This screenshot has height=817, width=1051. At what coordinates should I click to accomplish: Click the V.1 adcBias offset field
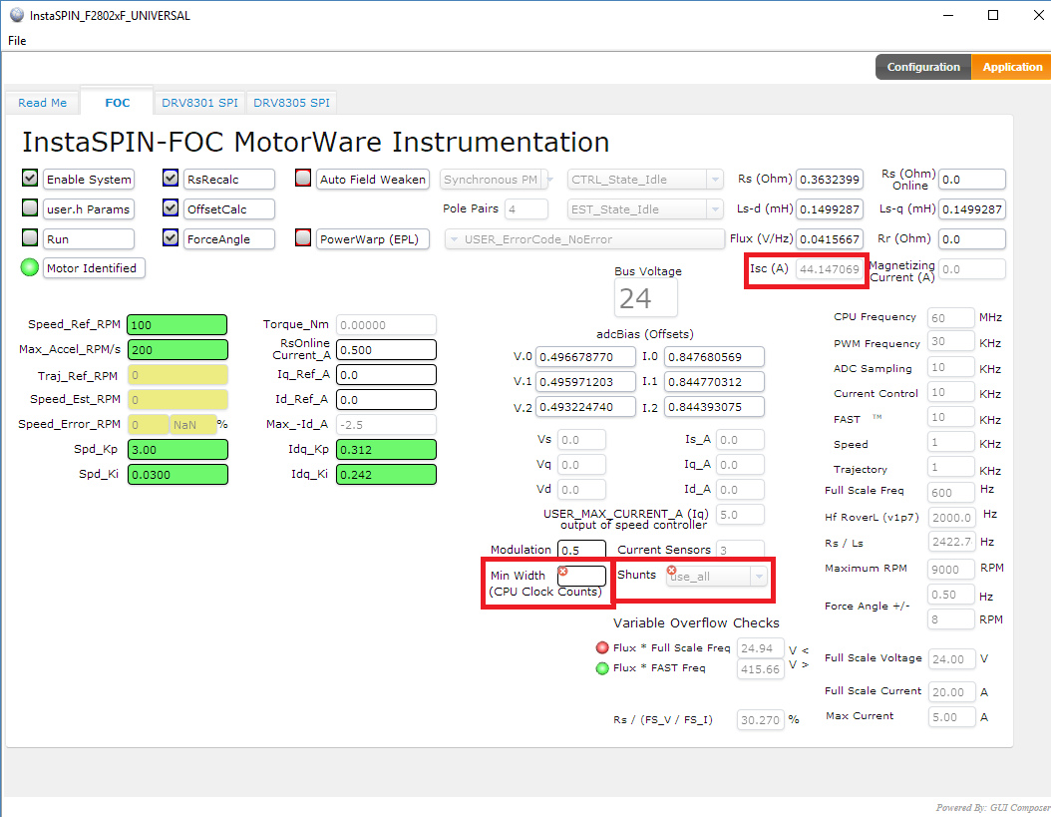point(585,382)
